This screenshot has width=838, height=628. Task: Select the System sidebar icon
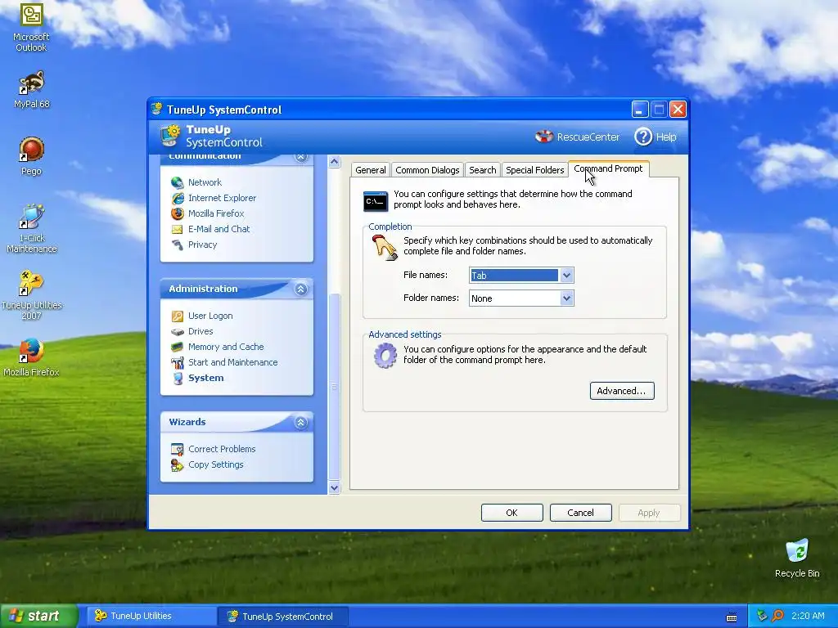pos(178,378)
